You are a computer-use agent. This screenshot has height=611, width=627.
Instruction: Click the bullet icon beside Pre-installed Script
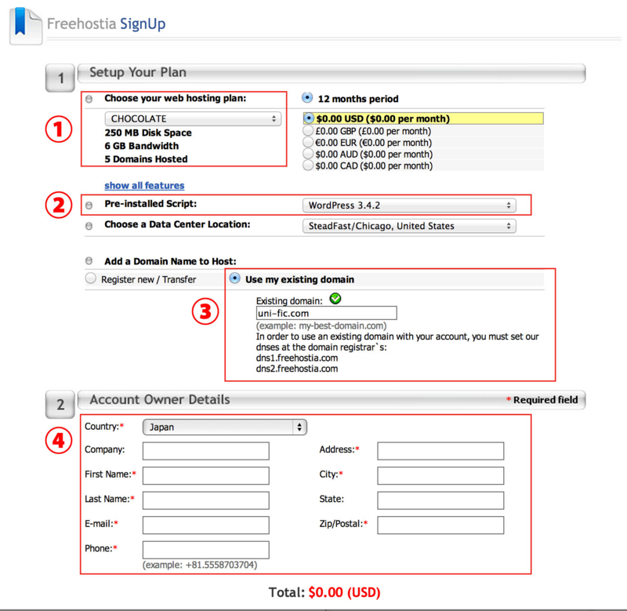pyautogui.click(x=89, y=205)
